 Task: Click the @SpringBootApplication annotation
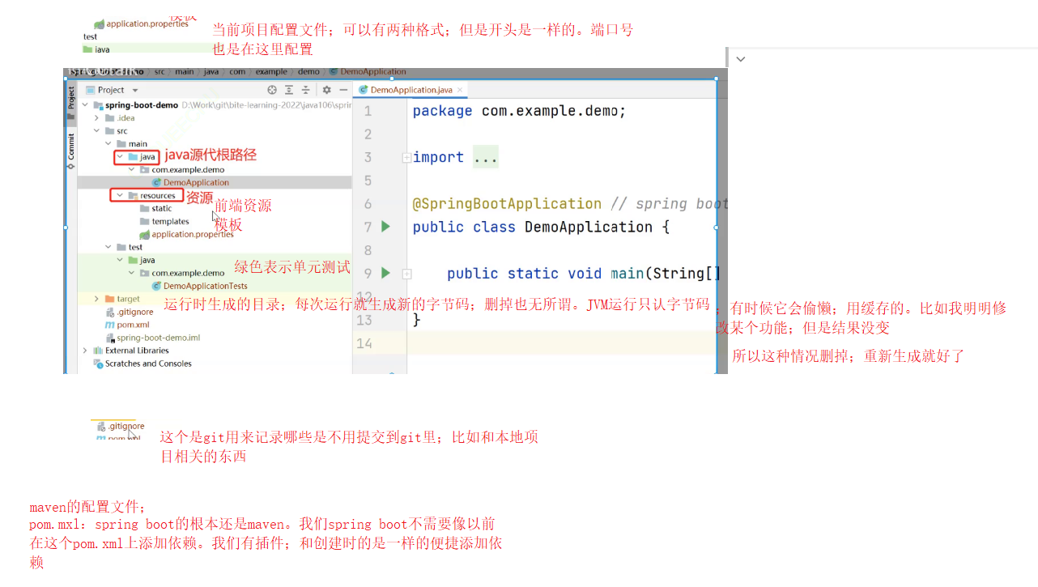(507, 204)
